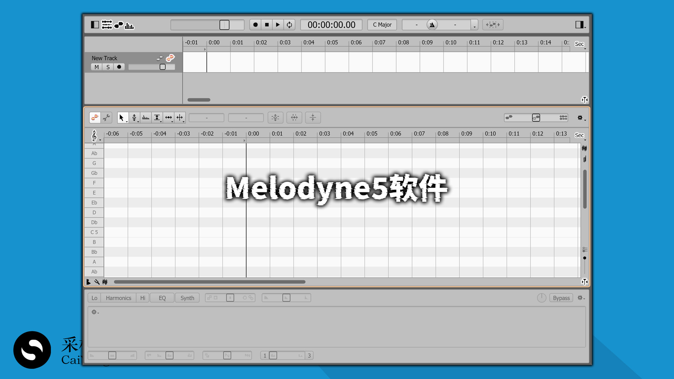Select the Pitch tool
This screenshot has width=674, height=379.
tap(135, 118)
